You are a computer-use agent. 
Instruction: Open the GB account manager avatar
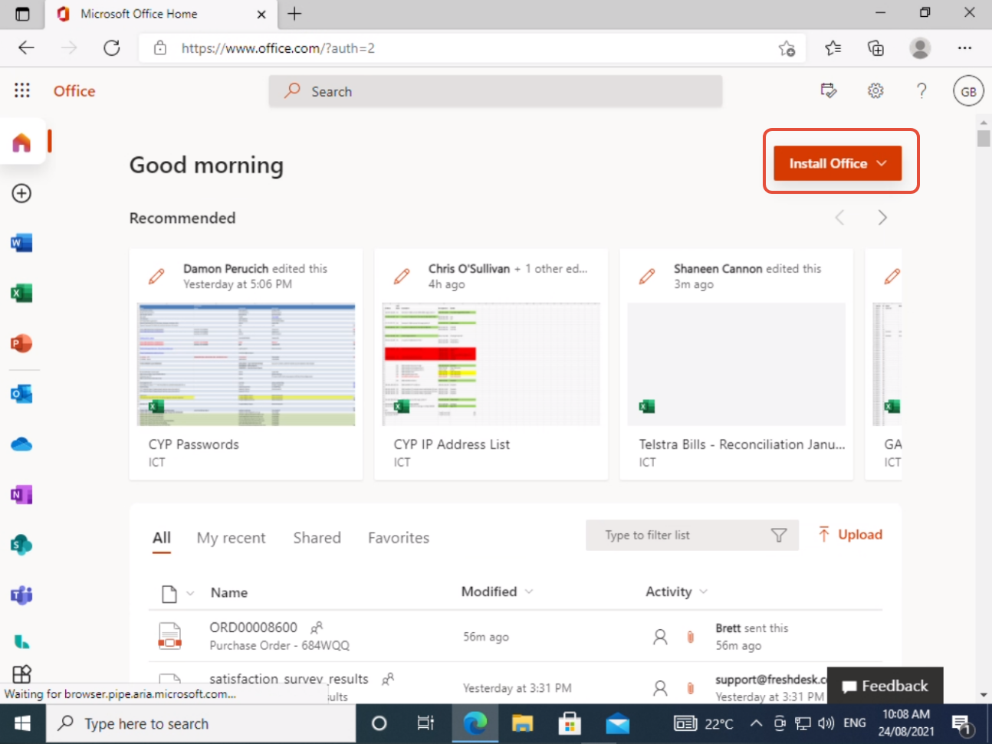coord(968,91)
